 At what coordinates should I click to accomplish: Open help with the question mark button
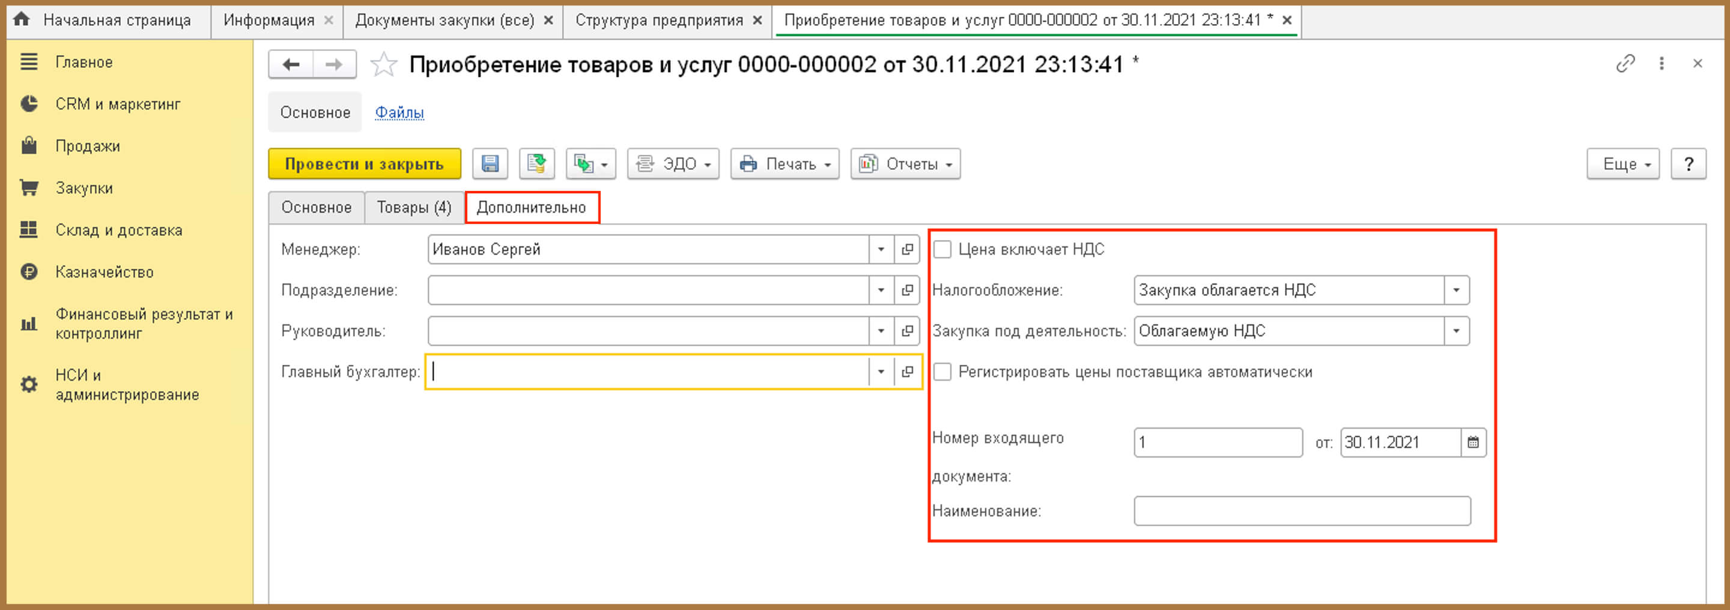(1689, 164)
